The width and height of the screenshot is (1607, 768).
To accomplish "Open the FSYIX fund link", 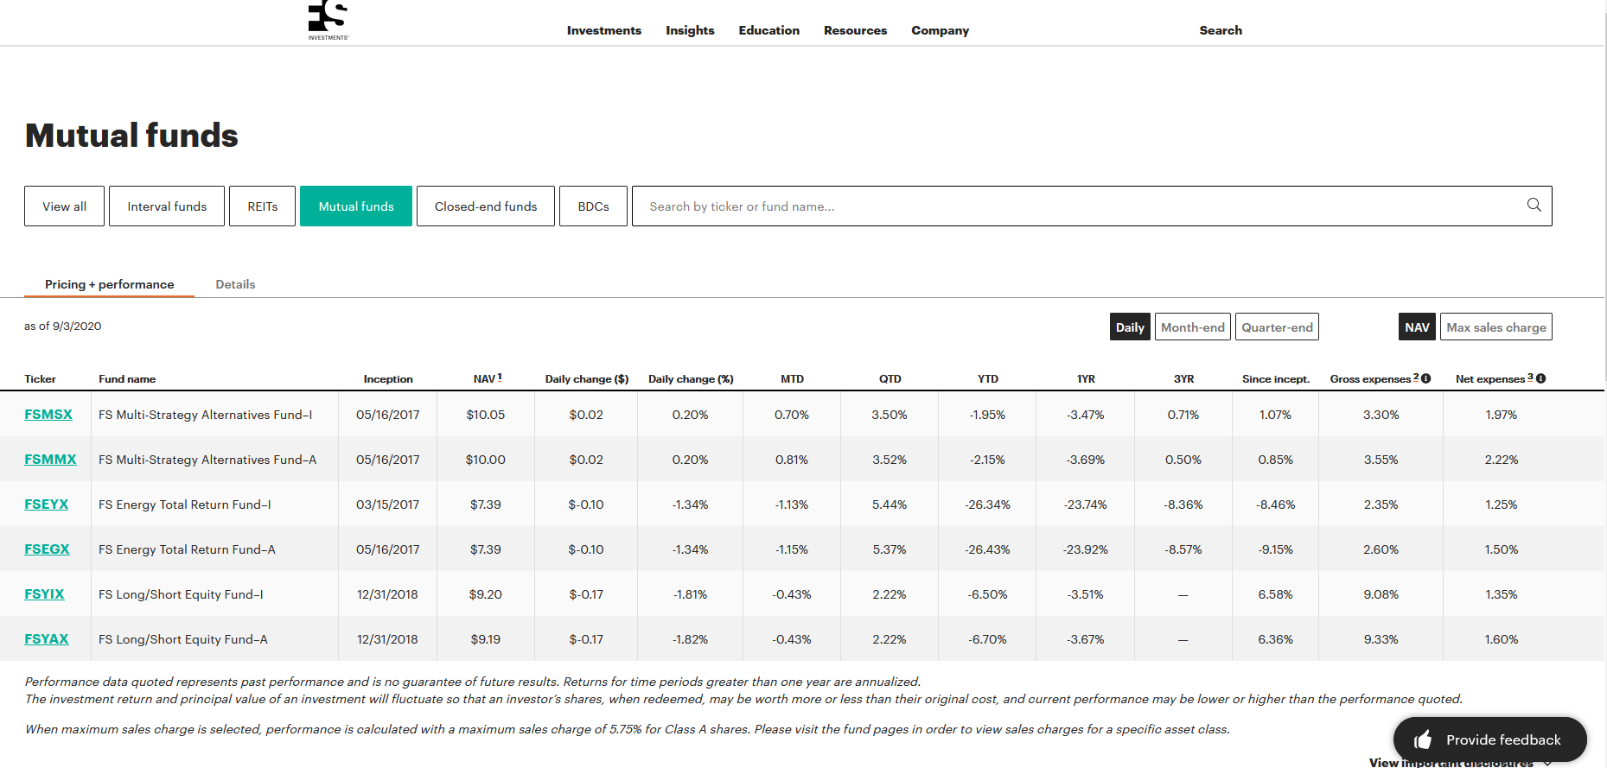I will coord(44,594).
